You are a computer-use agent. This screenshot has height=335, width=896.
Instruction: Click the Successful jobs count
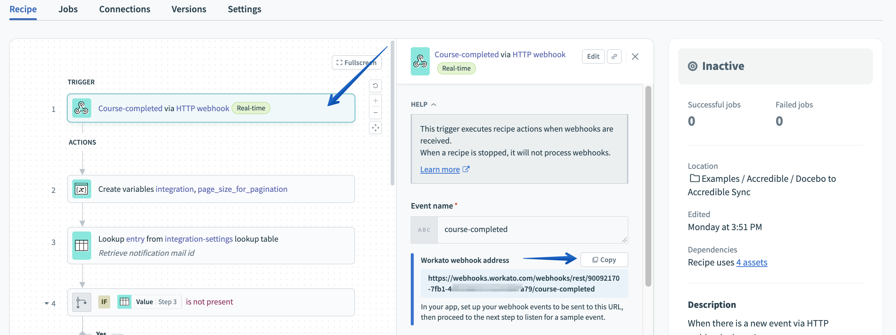(692, 121)
